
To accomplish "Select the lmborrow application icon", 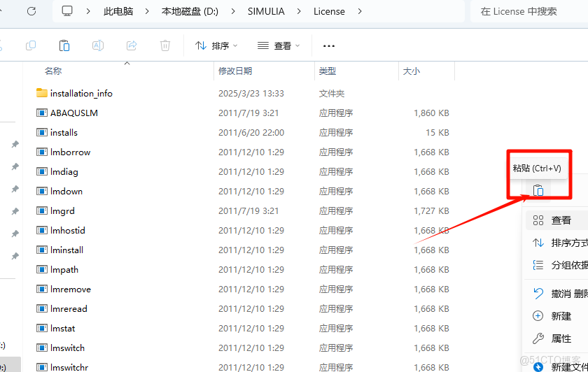I will (x=41, y=152).
